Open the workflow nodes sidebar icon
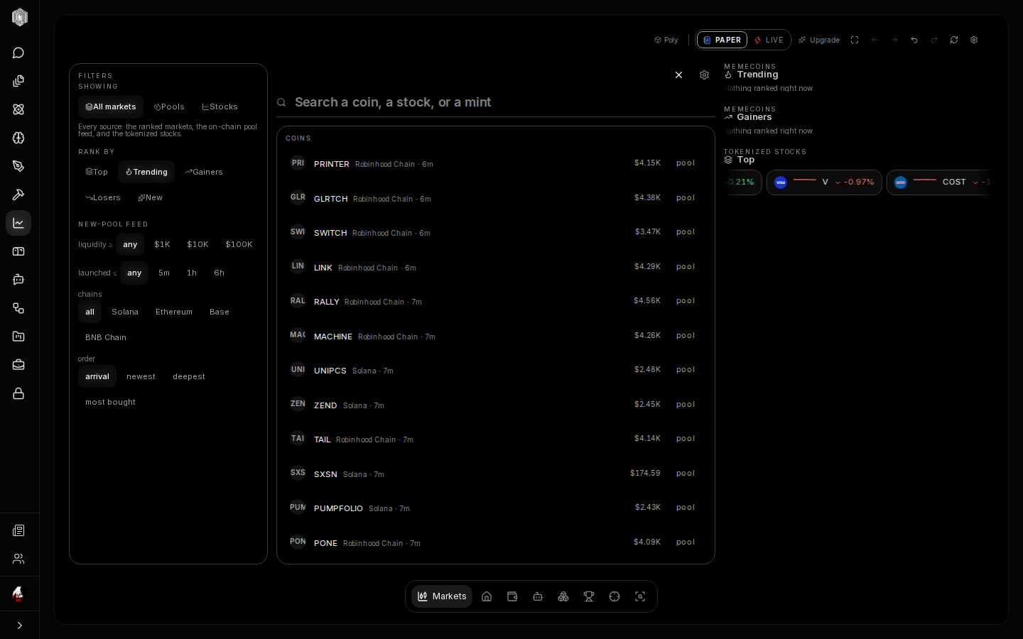Screen dimensions: 1023x639 [x=18, y=308]
